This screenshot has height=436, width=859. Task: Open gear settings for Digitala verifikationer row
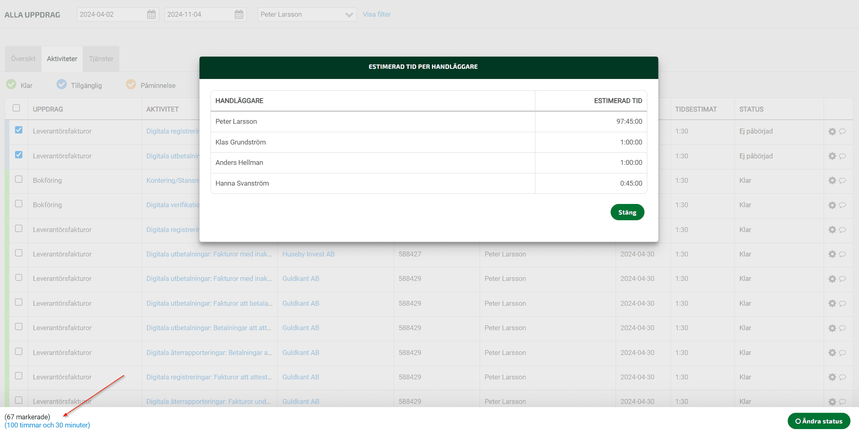pos(832,205)
